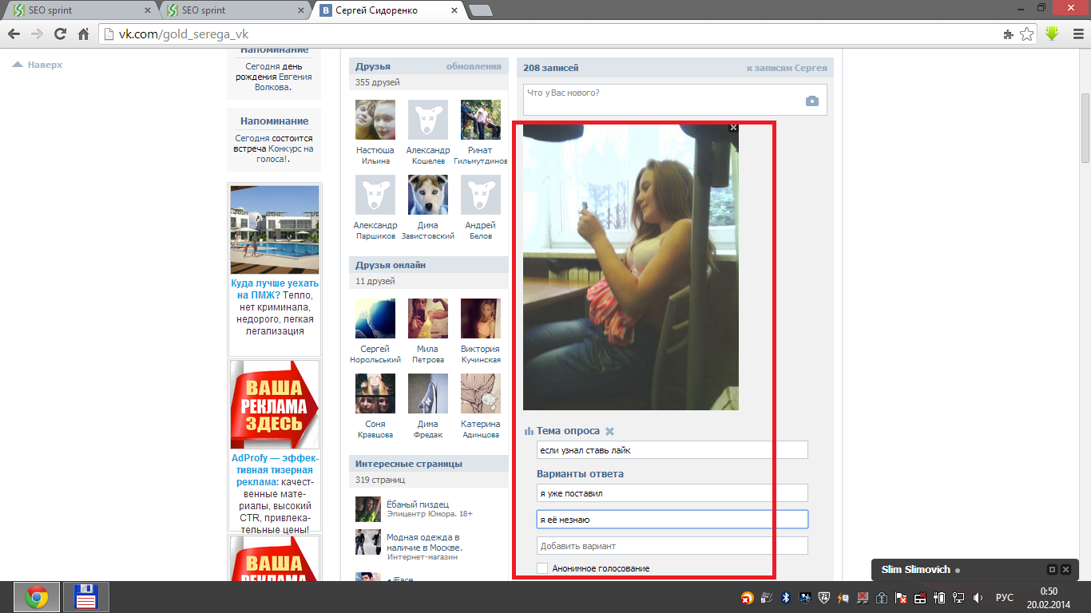
Task: Close the Slim Slimovich chat box
Action: tap(1065, 570)
